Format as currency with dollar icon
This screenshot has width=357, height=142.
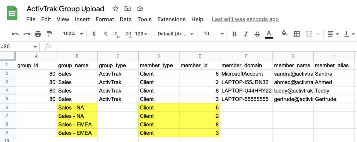coord(94,34)
